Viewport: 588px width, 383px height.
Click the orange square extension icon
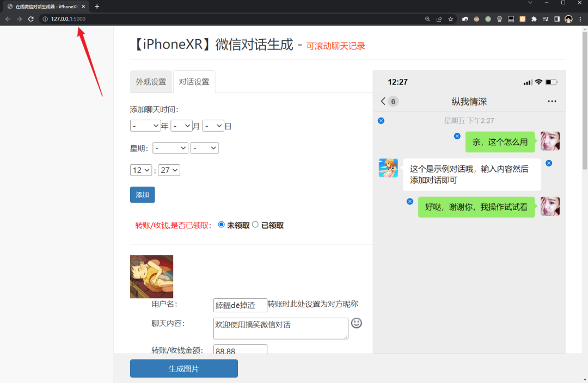tap(522, 18)
